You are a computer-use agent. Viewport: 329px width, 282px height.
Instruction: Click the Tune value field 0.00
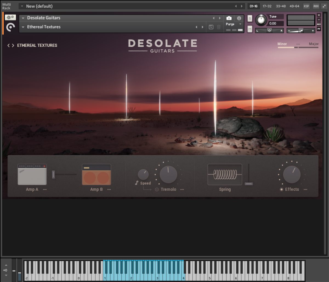(276, 23)
